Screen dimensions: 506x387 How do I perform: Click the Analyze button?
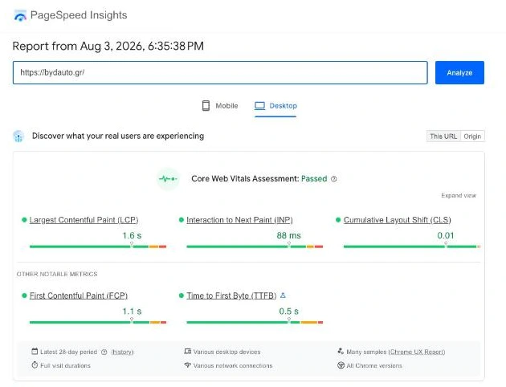pyautogui.click(x=459, y=72)
